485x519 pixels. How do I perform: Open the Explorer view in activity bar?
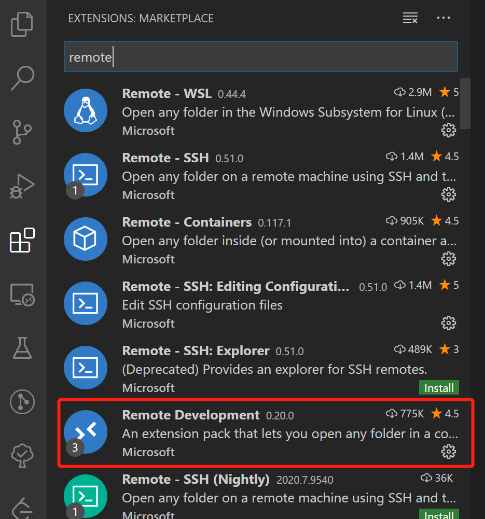click(22, 24)
